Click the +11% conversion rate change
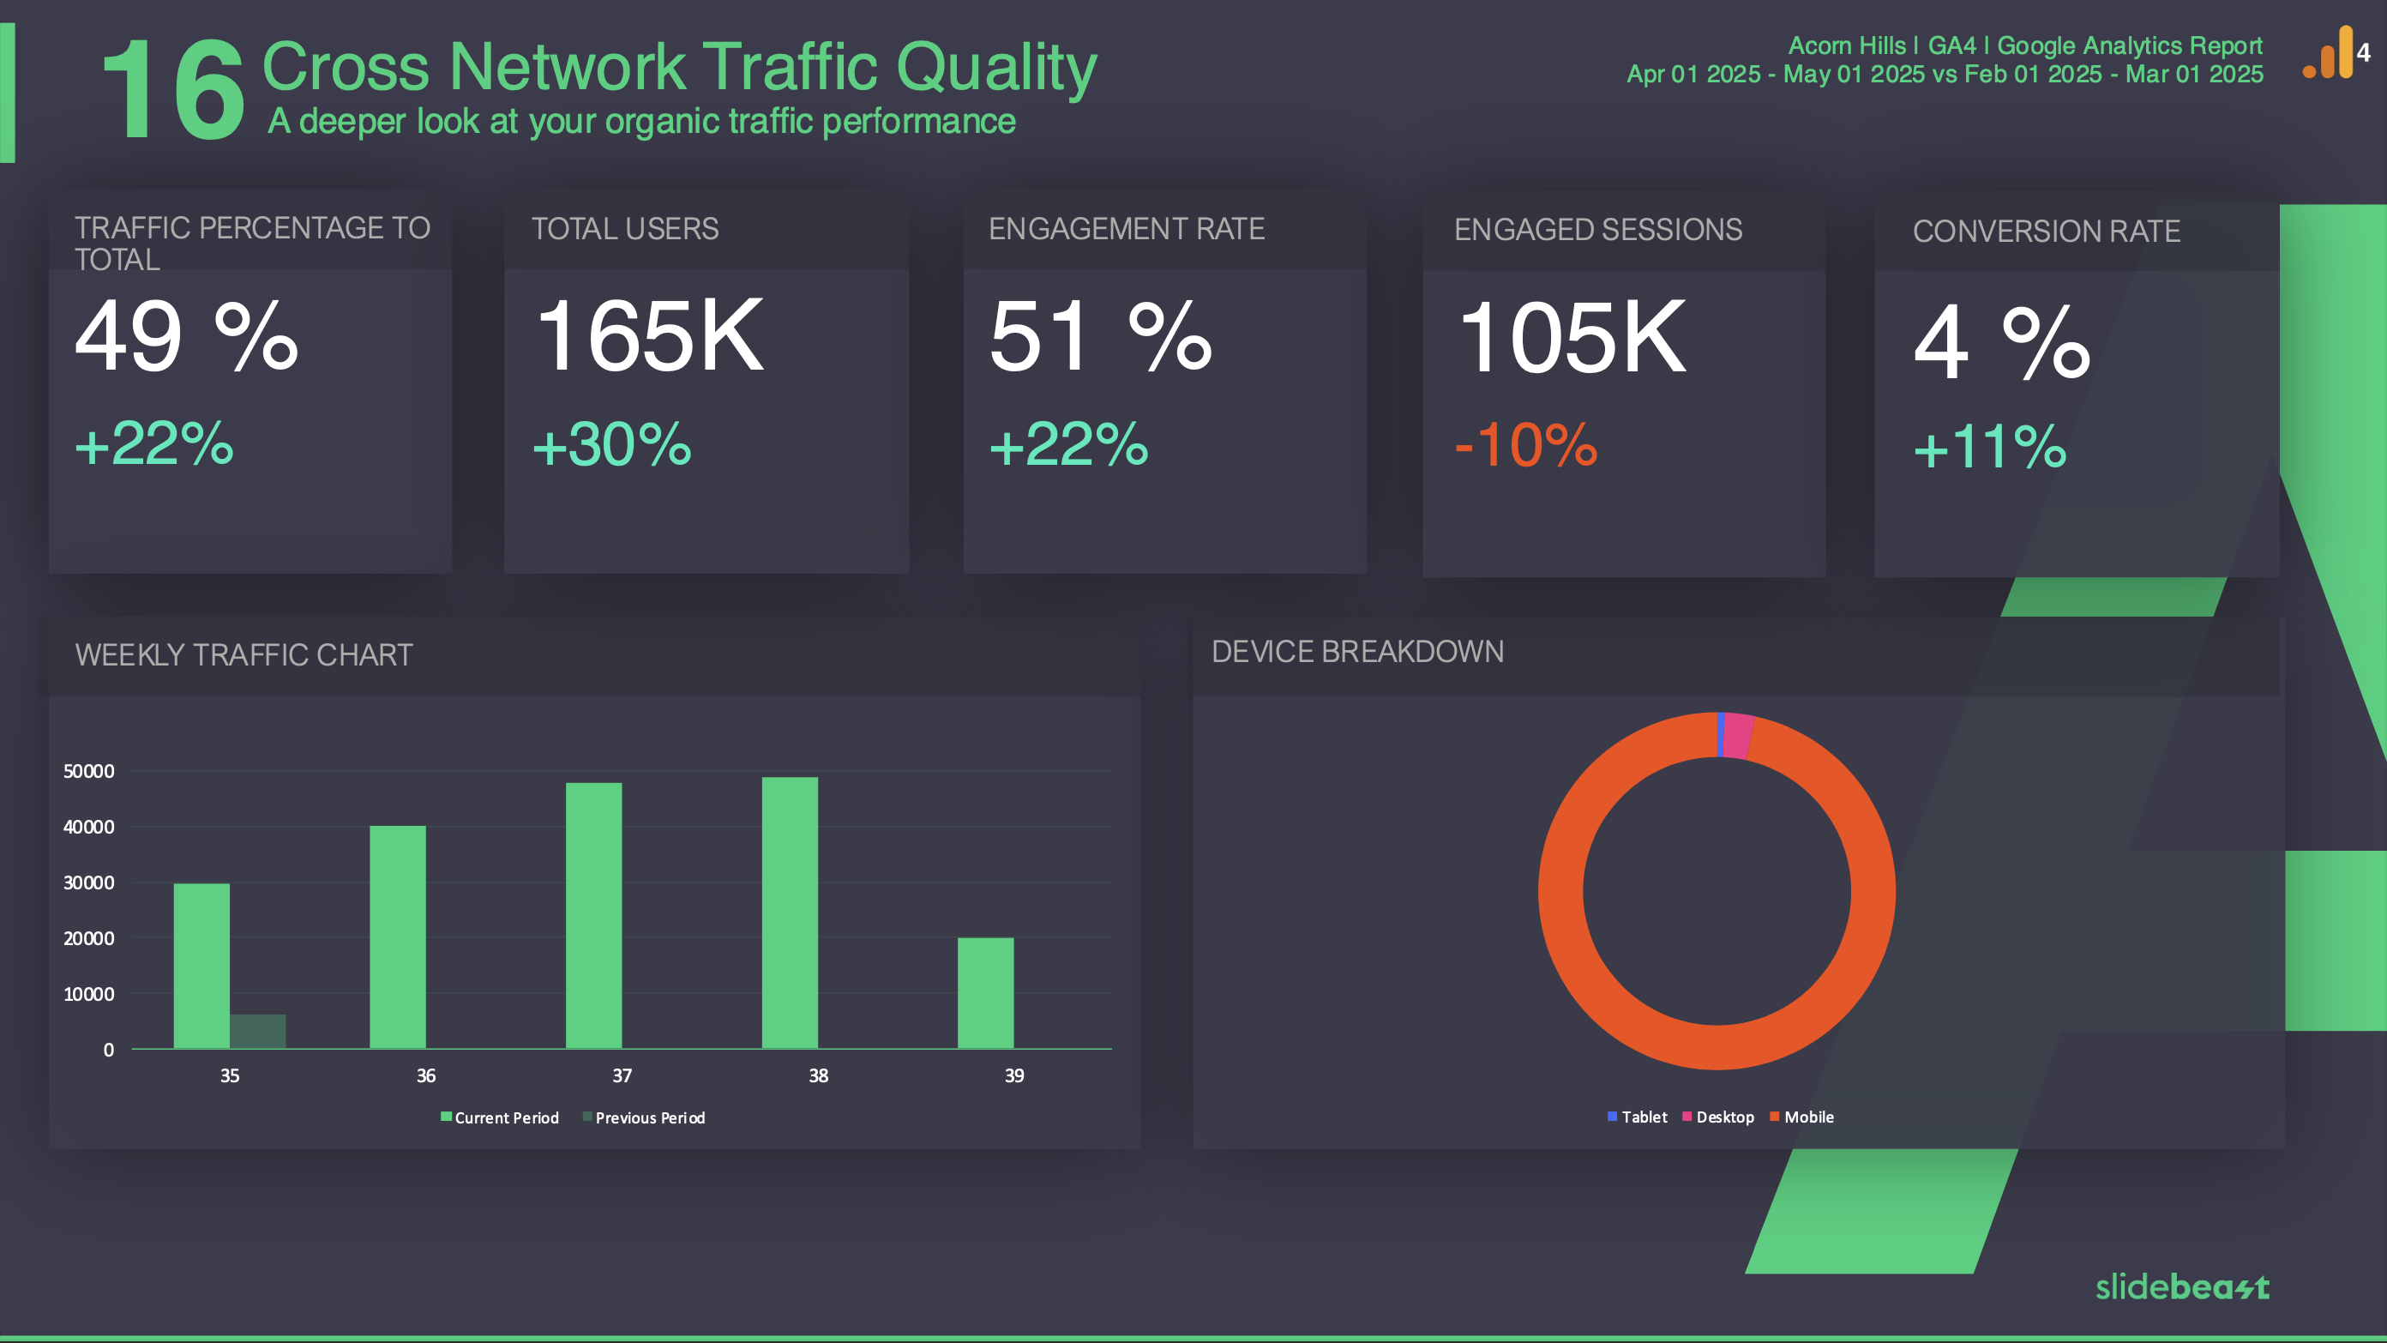This screenshot has width=2387, height=1343. (1989, 448)
